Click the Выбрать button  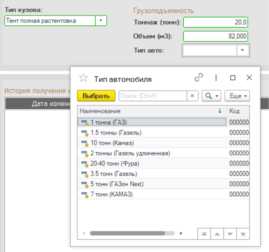pyautogui.click(x=96, y=96)
